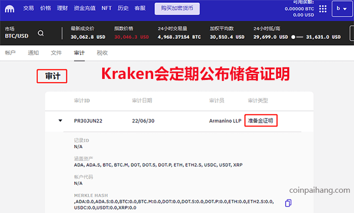
Task: Open the 历史 menu
Action: point(123,9)
